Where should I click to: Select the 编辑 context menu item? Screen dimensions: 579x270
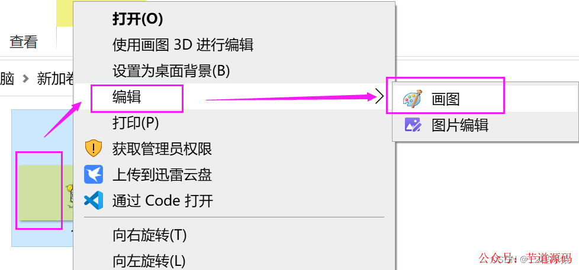point(234,97)
